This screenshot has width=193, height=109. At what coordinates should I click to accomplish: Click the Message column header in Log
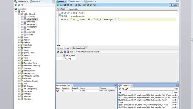point(103,88)
